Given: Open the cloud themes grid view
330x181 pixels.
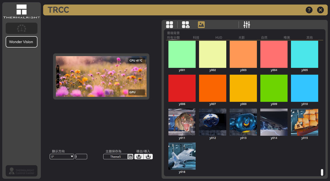Looking at the screenshot, I should (186, 25).
